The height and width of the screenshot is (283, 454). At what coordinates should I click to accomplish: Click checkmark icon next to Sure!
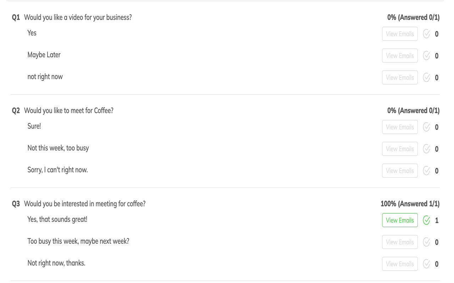pos(426,127)
